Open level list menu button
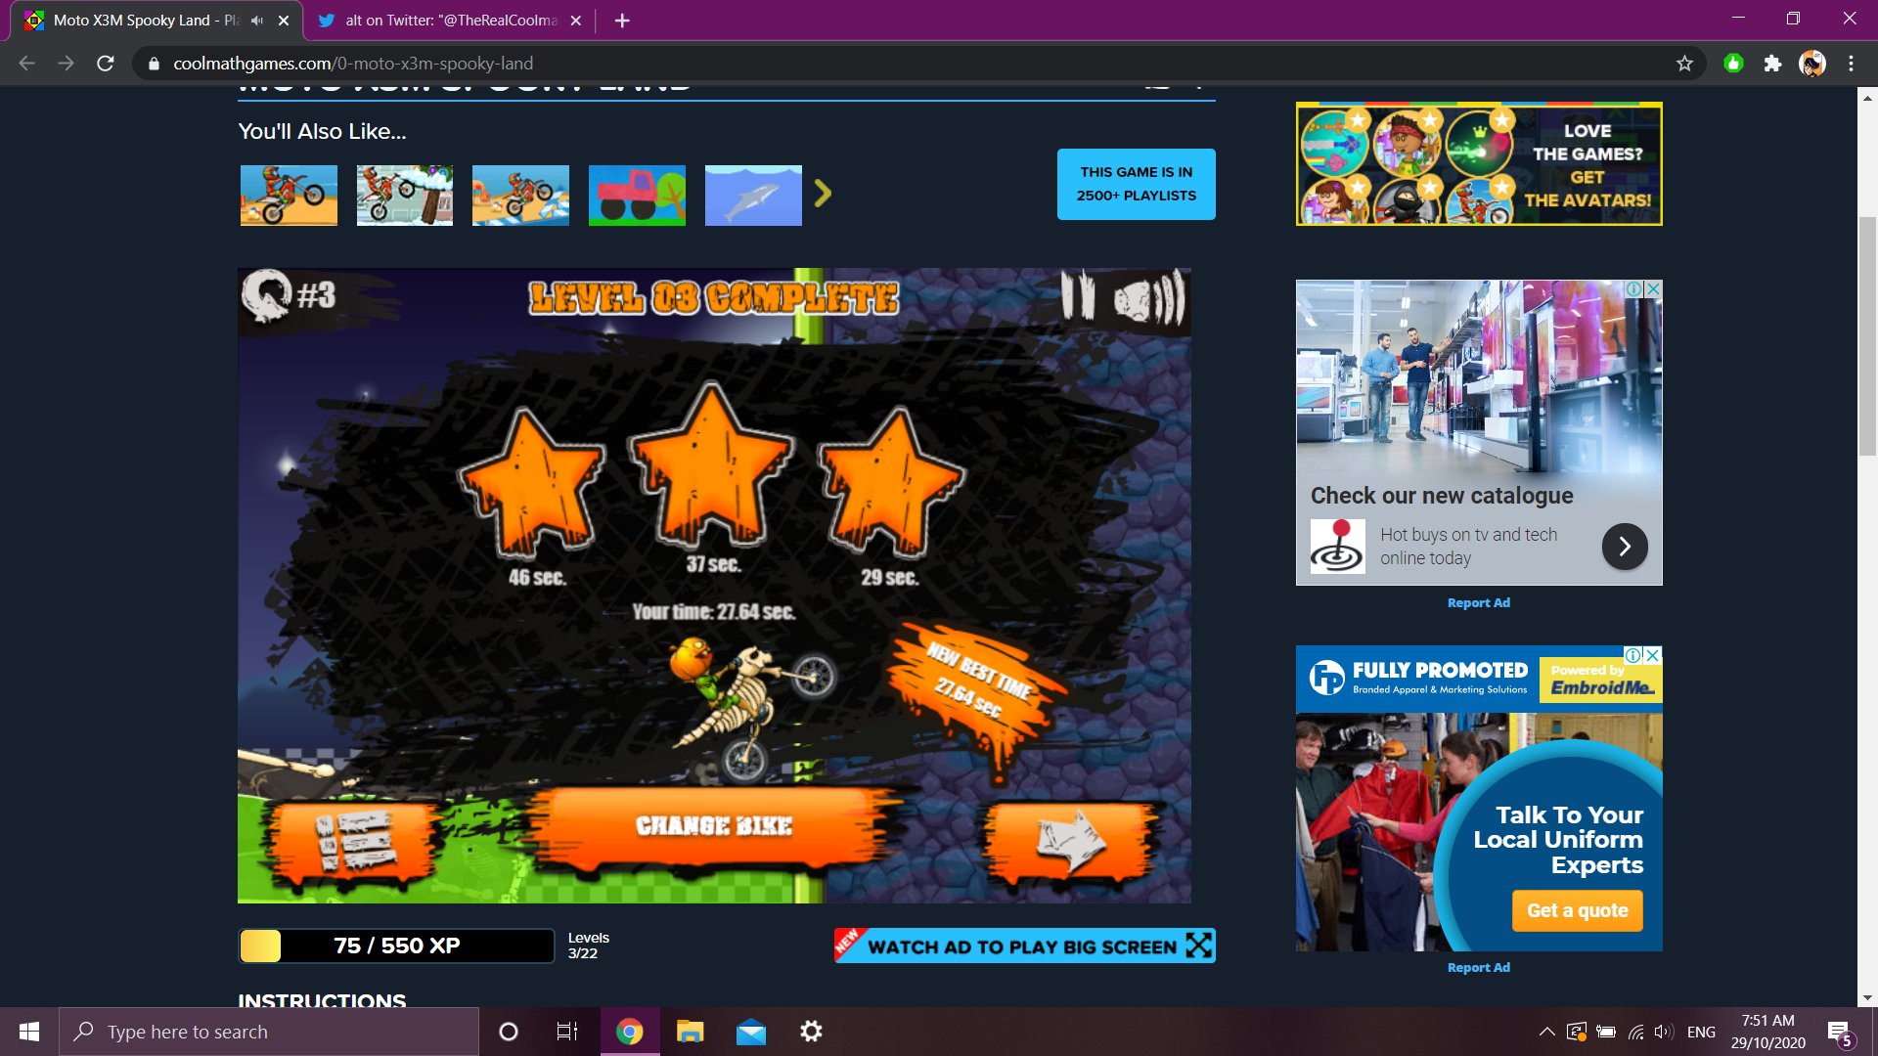Viewport: 1878px width, 1056px height. tap(354, 839)
